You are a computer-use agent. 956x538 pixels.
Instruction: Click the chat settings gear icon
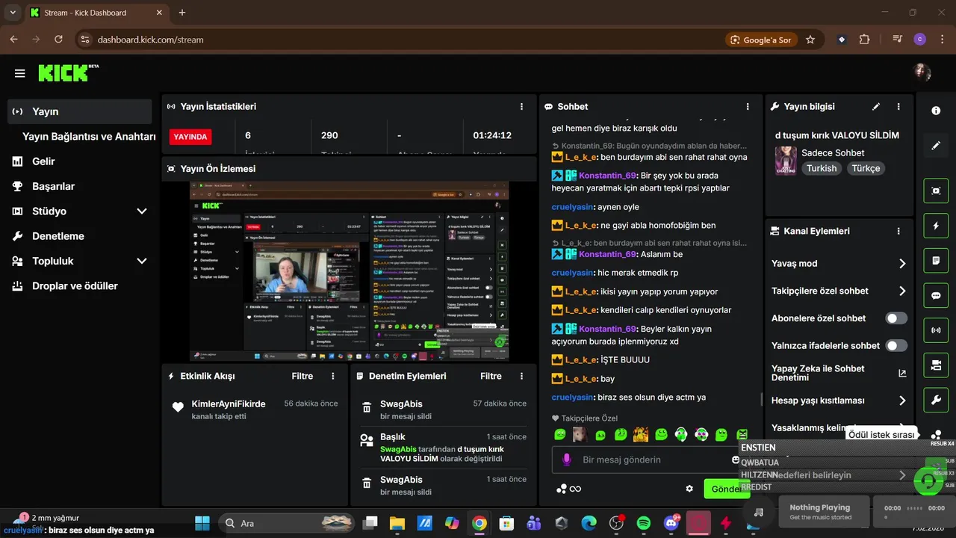(689, 489)
